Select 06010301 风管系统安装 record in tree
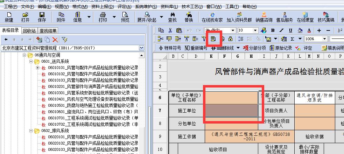This screenshot has height=154, width=344. pyautogui.click(x=93, y=93)
